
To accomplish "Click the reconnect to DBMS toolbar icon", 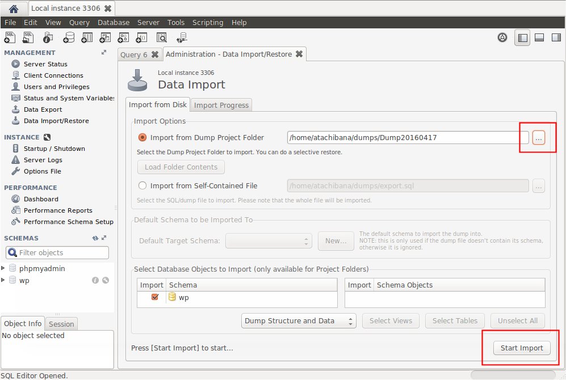I will [x=182, y=37].
